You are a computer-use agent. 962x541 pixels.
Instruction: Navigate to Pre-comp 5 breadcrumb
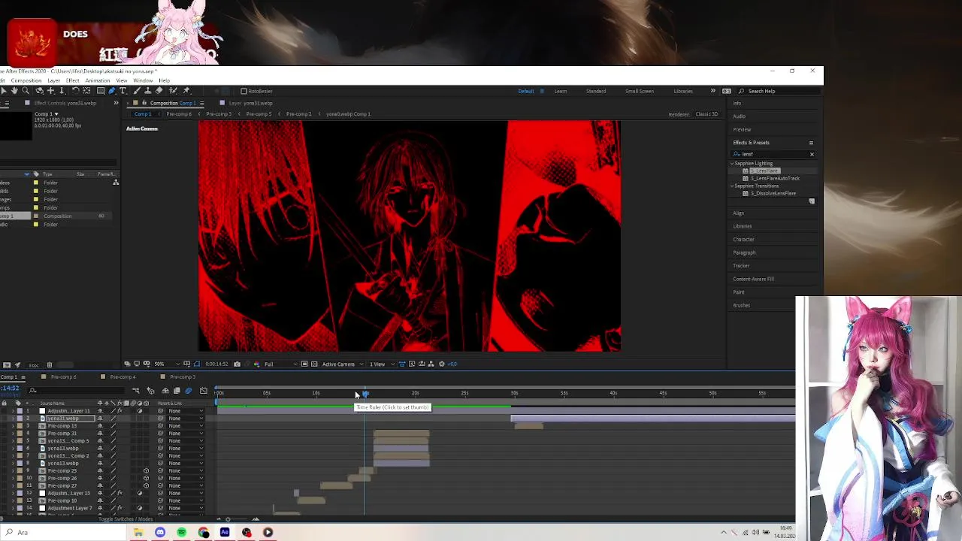click(259, 113)
